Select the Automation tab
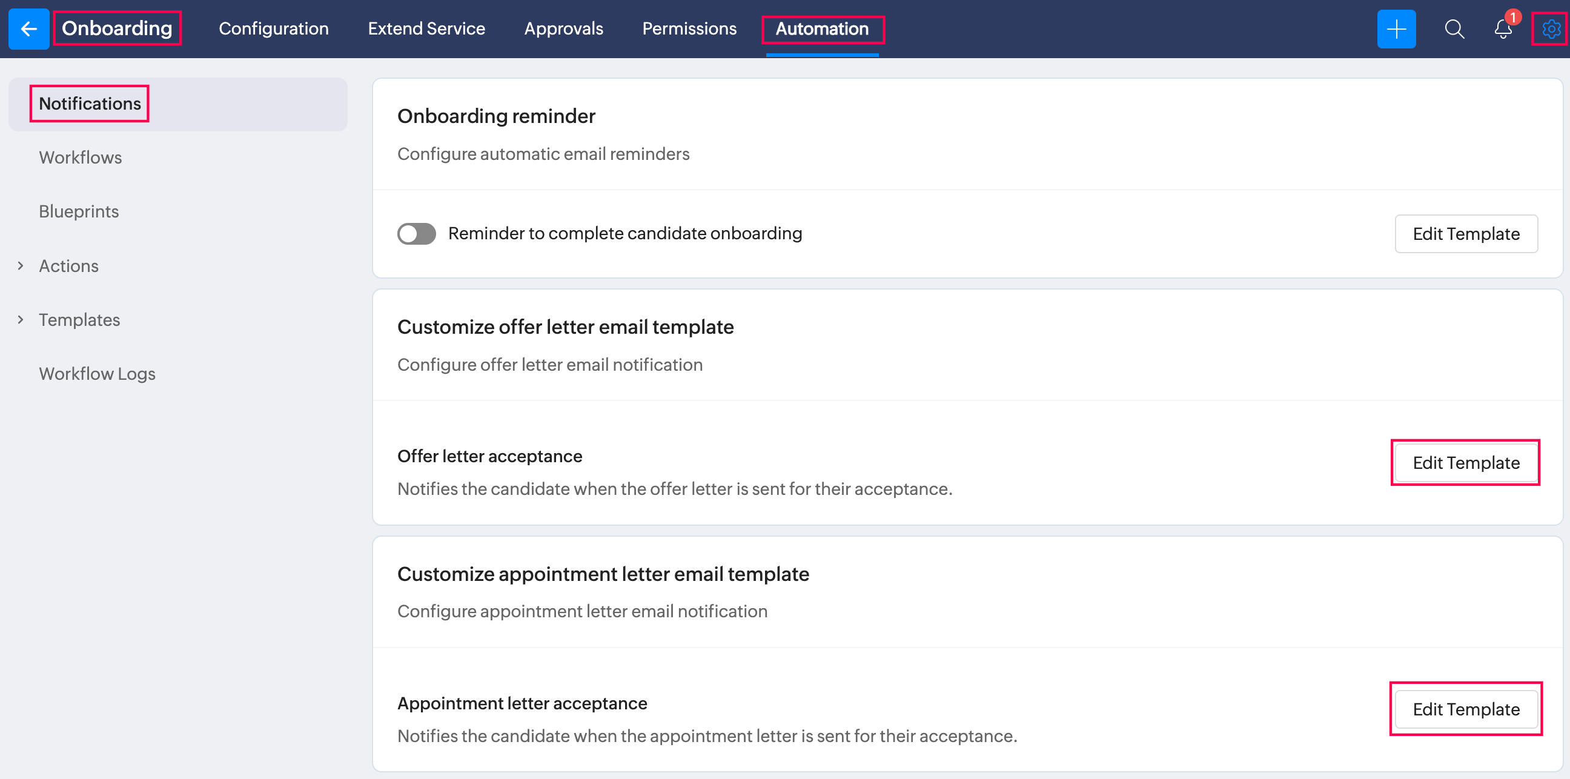The width and height of the screenshot is (1570, 779). pos(821,28)
